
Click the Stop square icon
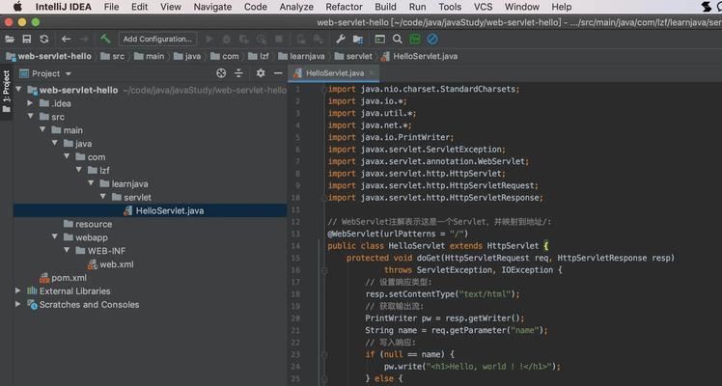279,40
